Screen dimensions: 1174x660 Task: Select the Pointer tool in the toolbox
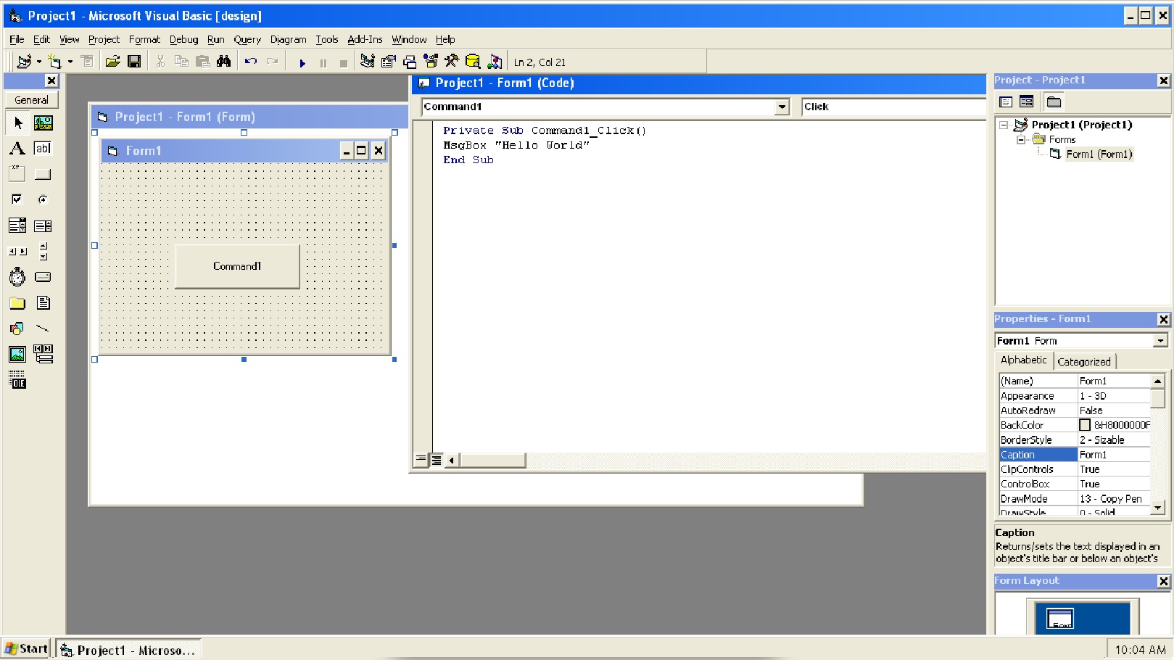tap(17, 123)
